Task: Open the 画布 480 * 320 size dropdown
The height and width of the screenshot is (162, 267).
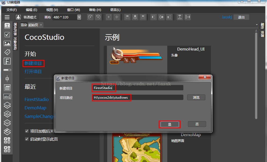Action: tap(79, 17)
